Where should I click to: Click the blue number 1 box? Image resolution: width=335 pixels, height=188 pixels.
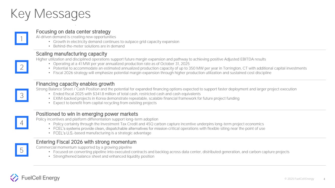pos(21,38)
